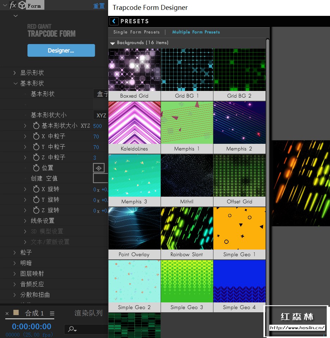Select the X 中粒子 value 70
Screen dimensions: 330x338
coord(96,136)
